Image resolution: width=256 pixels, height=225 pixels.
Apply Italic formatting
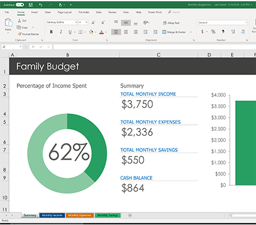(x=61, y=32)
